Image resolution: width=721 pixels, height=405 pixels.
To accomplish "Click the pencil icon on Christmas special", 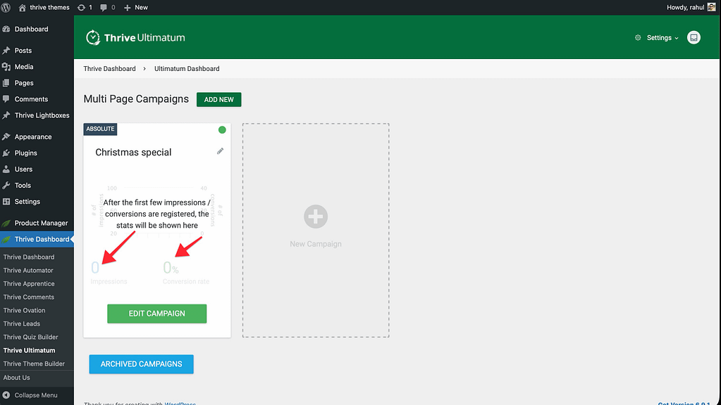I will click(220, 151).
